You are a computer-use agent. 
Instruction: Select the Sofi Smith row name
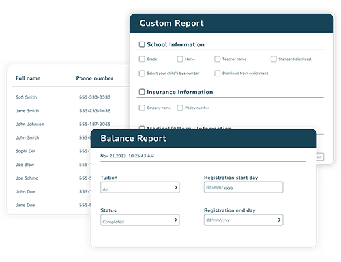click(x=27, y=97)
